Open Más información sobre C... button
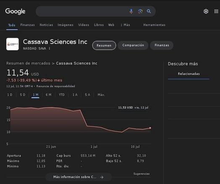 click(79, 177)
